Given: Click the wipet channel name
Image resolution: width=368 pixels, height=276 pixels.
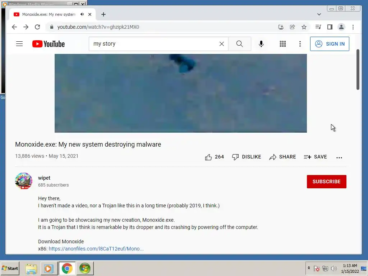Looking at the screenshot, I should click(44, 178).
